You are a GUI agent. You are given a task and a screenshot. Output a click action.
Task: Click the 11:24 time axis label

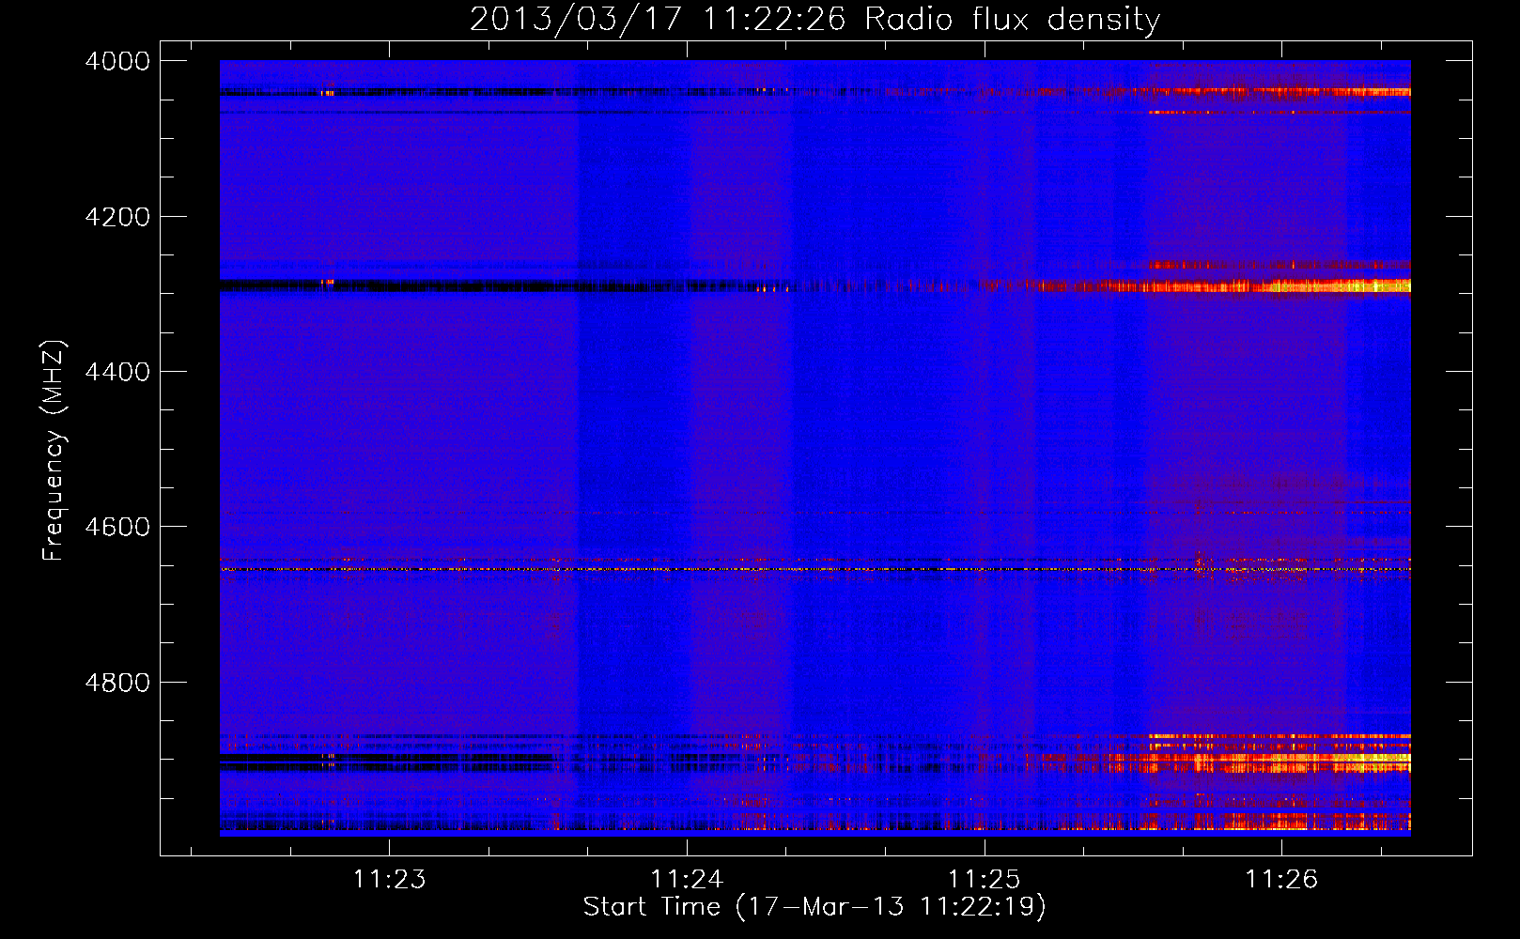coord(687,879)
